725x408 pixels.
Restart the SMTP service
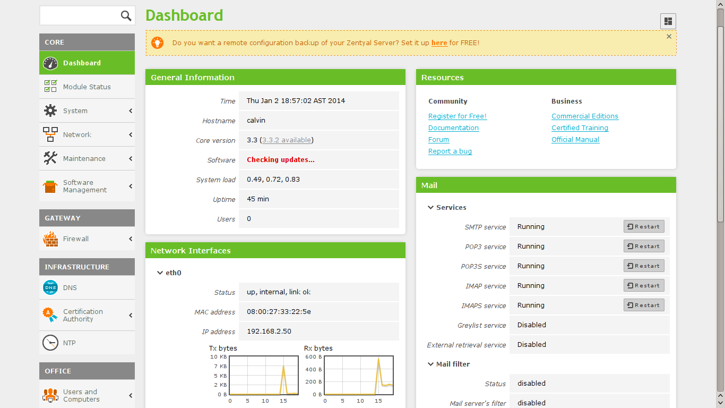644,227
